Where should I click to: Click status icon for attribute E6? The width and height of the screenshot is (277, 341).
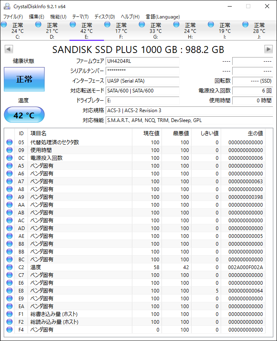9,283
